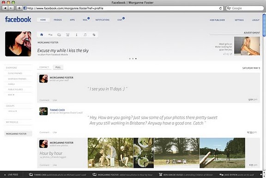Screen dimensions: 266x178
Task: Expand the More friend lists option
Action: pyautogui.click(x=11, y=95)
